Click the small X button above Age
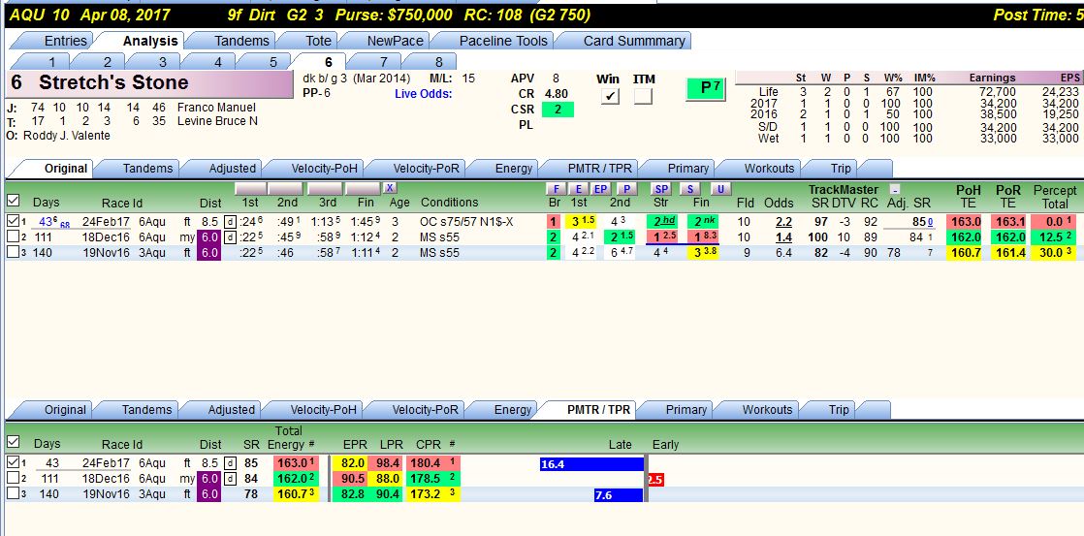 tap(390, 188)
